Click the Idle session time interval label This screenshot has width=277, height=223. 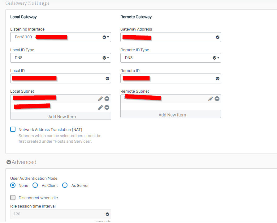point(33,206)
